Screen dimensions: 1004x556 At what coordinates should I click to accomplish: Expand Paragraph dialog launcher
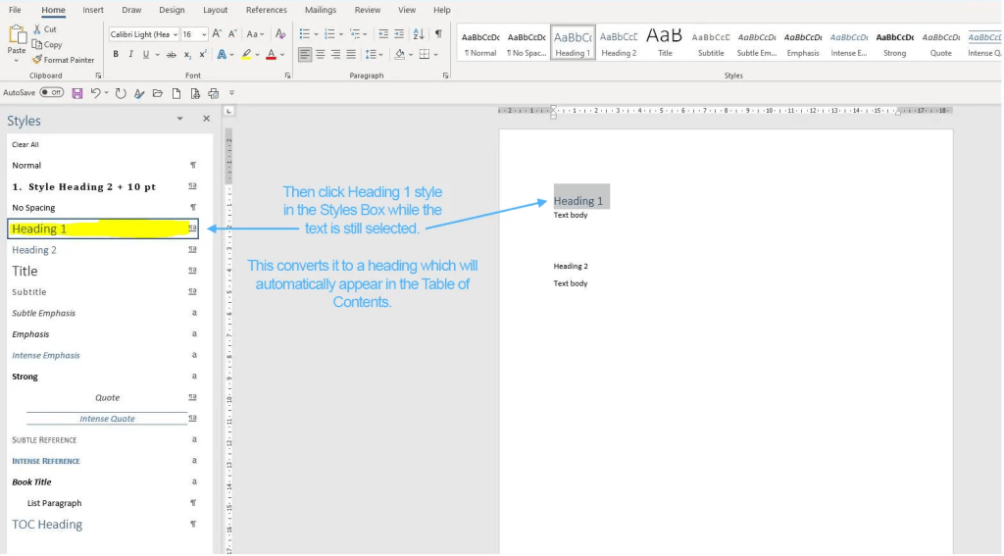(446, 76)
